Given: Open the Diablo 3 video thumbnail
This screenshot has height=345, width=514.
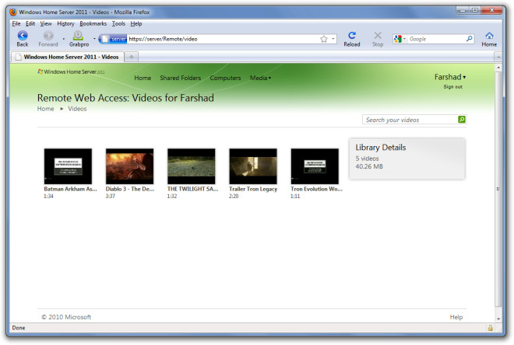Looking at the screenshot, I should pyautogui.click(x=129, y=166).
